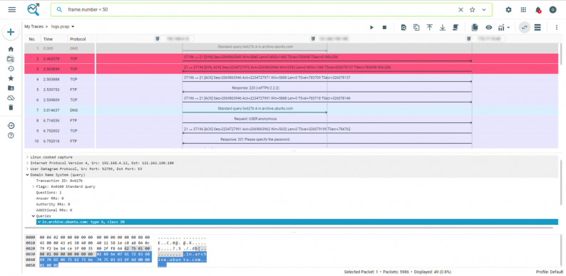Open trash in the sidebar
The image size is (566, 276).
pyautogui.click(x=11, y=107)
